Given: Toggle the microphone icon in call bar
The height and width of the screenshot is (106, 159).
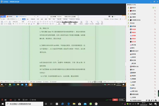Looking at the screenshot, I should coord(2,100).
